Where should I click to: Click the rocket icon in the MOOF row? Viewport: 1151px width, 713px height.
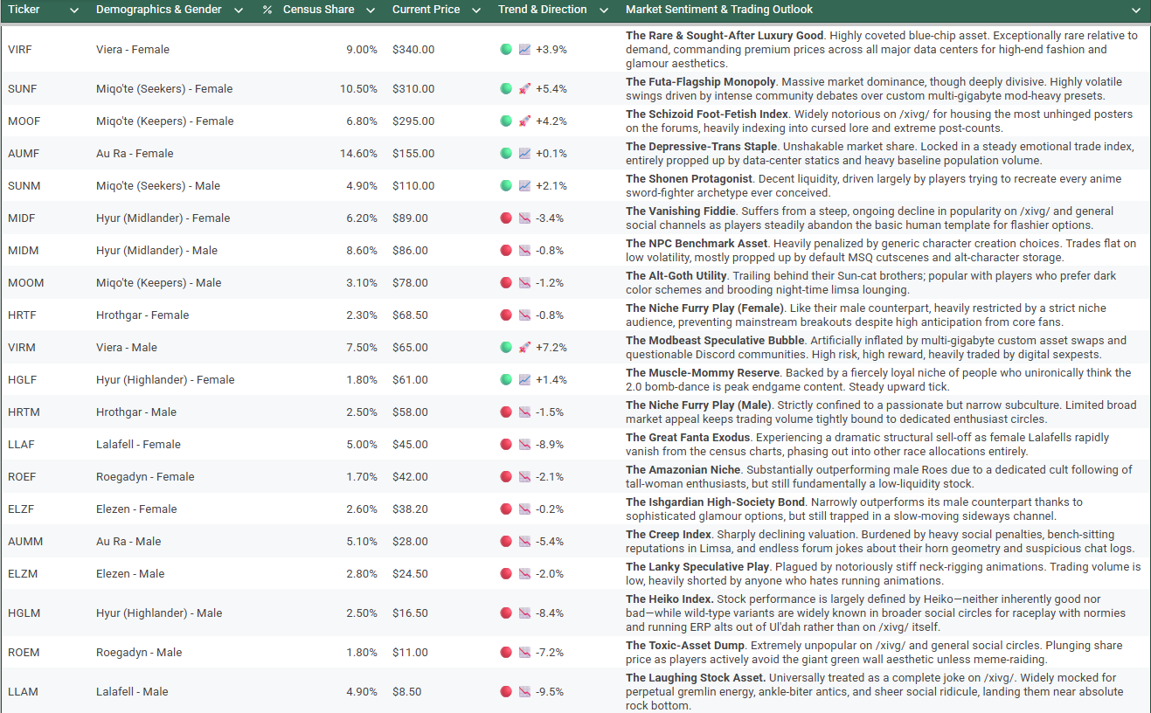tap(524, 121)
